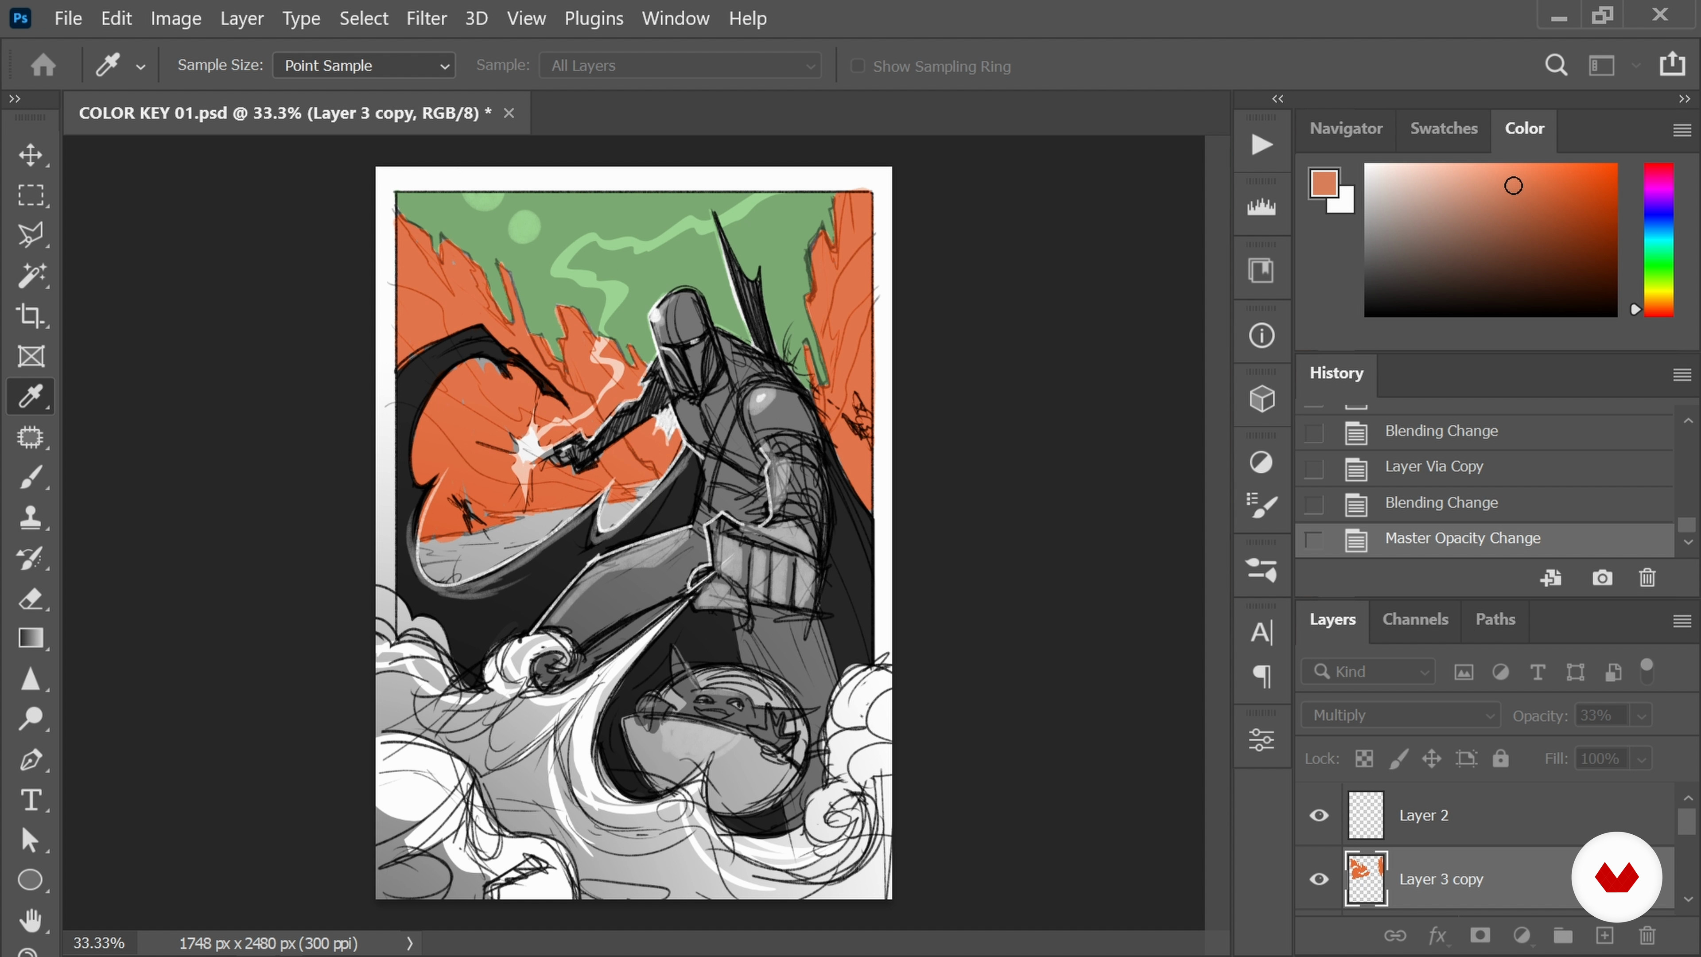Select the Brush tool
Viewport: 1701px width, 957px height.
(31, 478)
